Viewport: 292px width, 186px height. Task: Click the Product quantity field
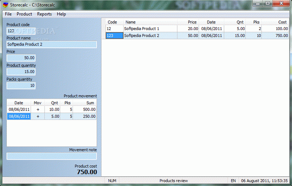[x=21, y=72]
